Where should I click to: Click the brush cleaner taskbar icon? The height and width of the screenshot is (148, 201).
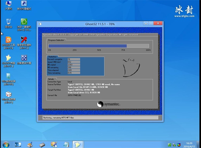click(x=30, y=145)
